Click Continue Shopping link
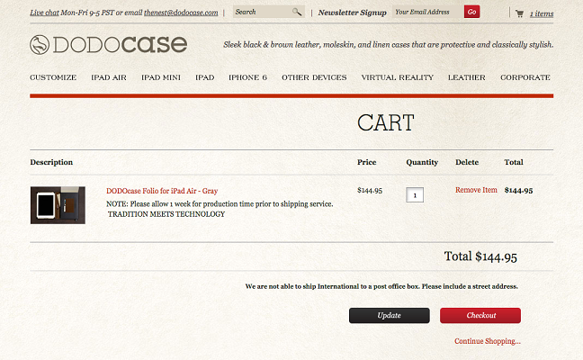This screenshot has height=360, width=583. 487,341
